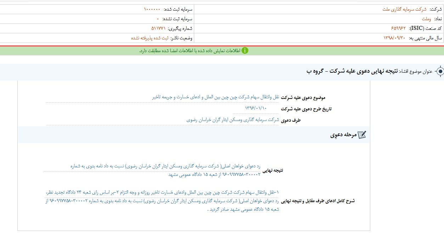Click the registered capital value 1000000
This screenshot has width=444, height=238.
pos(152,9)
